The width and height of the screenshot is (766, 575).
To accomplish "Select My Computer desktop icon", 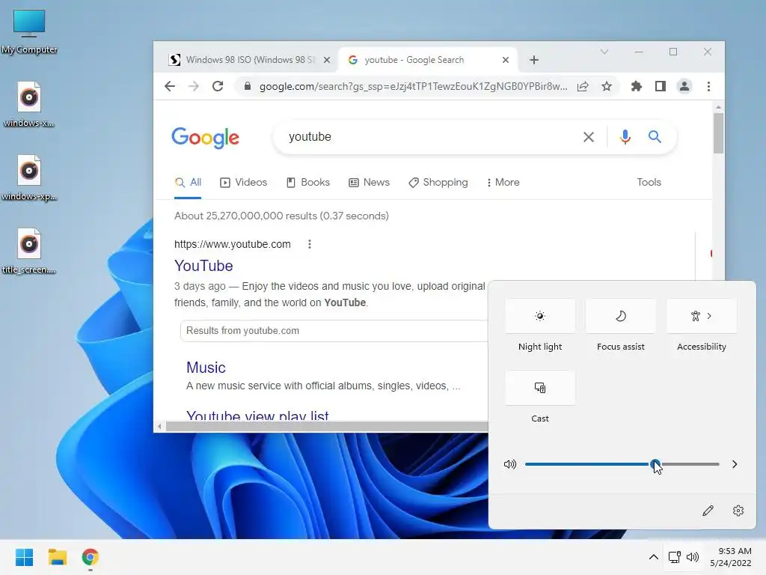I will (29, 31).
